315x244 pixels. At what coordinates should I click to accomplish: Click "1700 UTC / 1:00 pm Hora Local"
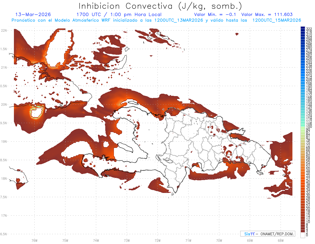tap(119, 15)
